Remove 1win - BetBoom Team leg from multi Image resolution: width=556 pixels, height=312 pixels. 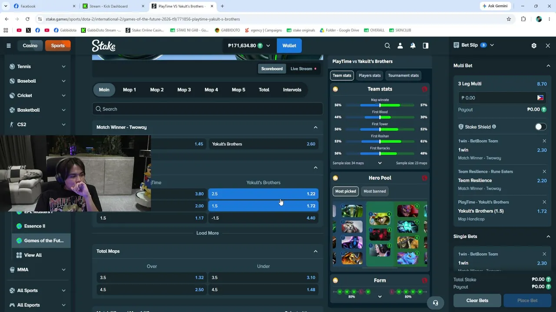pyautogui.click(x=544, y=141)
